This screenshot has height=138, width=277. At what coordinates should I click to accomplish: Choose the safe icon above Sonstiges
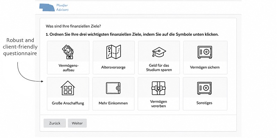[x=204, y=88]
